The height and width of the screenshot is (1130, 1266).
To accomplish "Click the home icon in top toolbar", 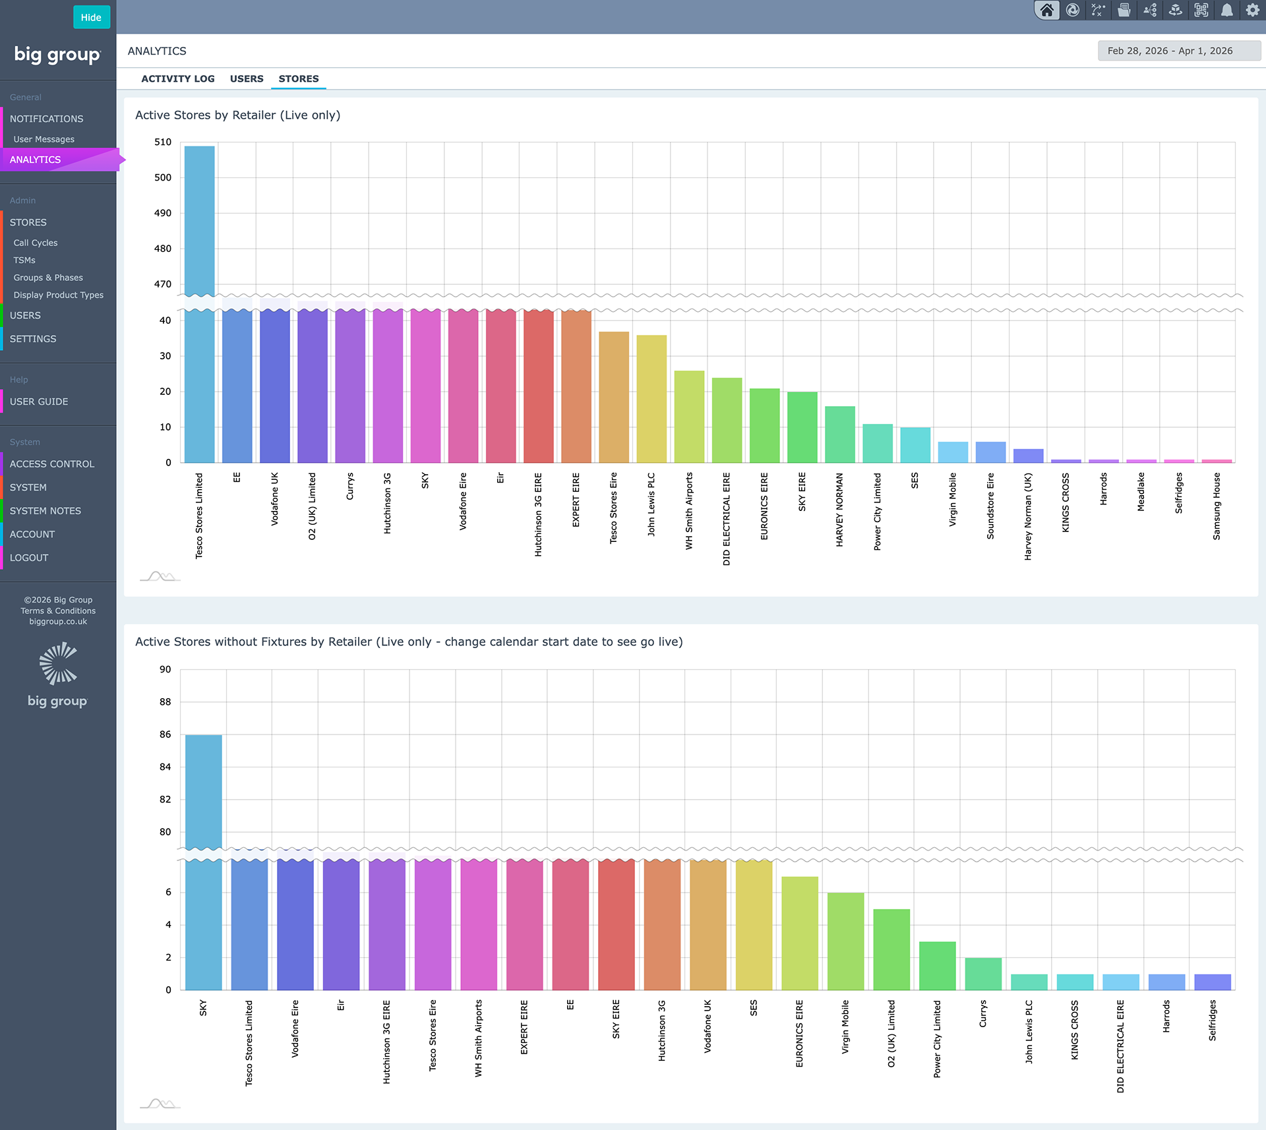I will [x=1046, y=11].
